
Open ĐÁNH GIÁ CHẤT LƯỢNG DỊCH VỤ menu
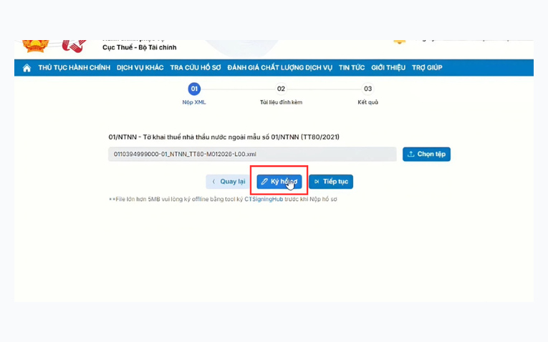tap(279, 68)
